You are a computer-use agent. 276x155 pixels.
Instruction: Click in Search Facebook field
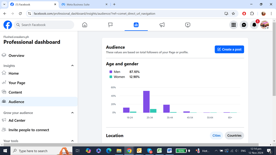[x=44, y=25]
